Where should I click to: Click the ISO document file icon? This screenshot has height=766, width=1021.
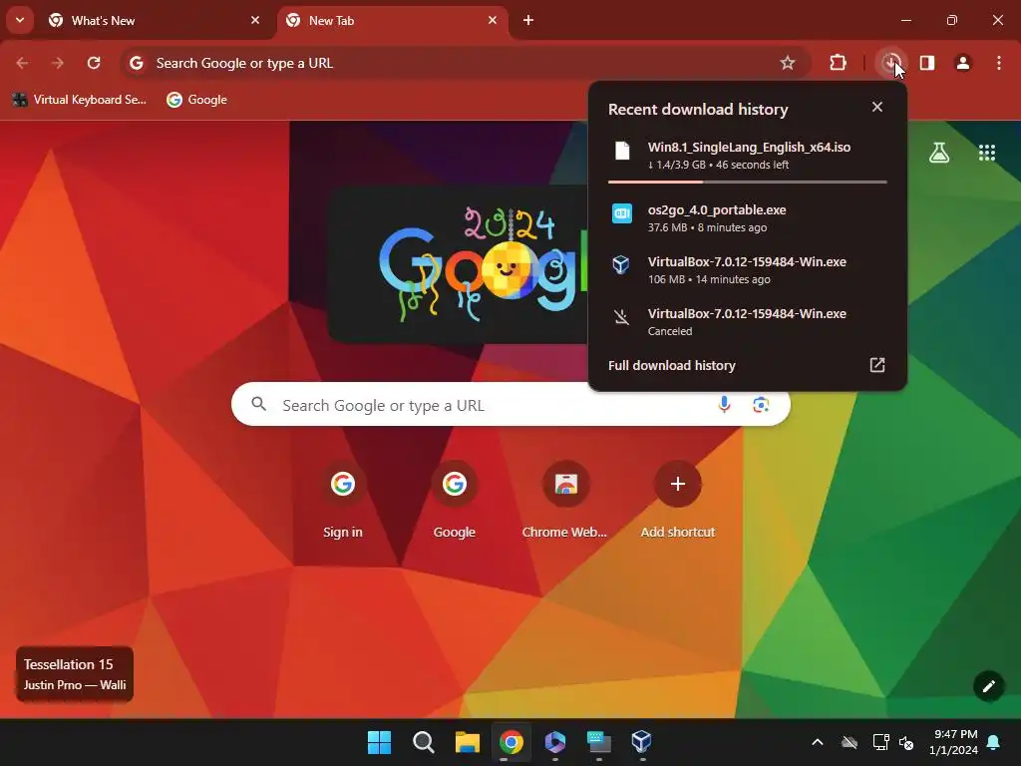coord(622,151)
